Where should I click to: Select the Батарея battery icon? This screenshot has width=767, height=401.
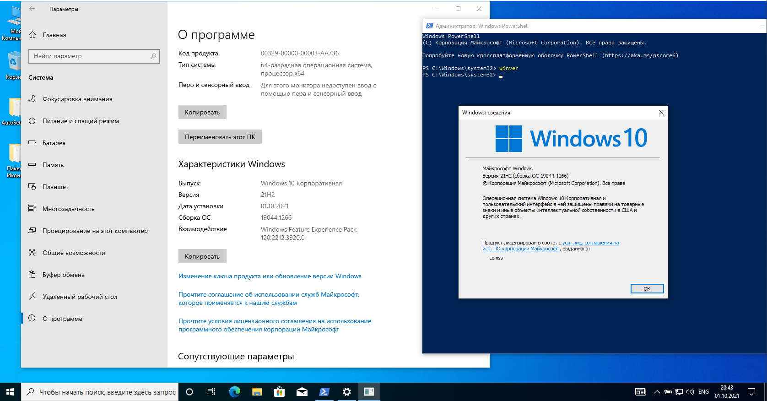32,143
